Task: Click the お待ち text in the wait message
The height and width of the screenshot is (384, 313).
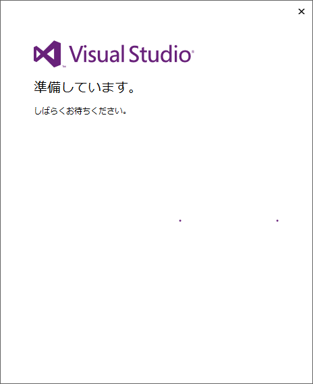Action: [78, 111]
